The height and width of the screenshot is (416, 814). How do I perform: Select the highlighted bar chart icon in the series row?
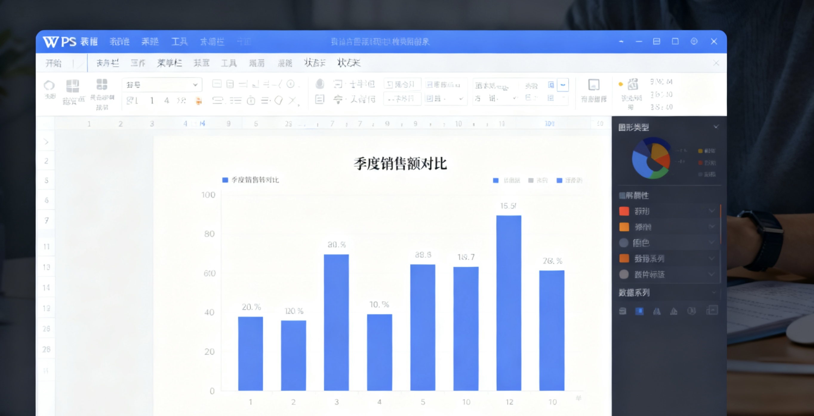(640, 311)
